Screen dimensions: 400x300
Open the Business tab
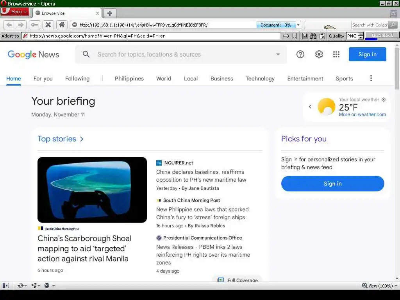(222, 79)
